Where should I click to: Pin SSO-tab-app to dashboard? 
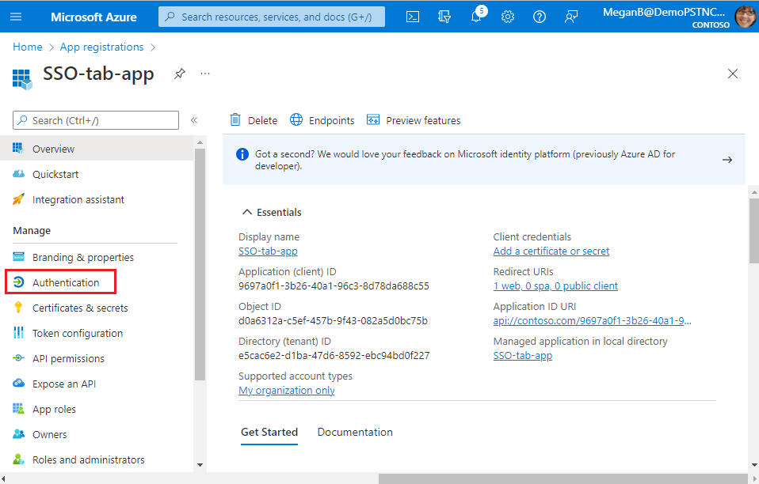point(180,74)
